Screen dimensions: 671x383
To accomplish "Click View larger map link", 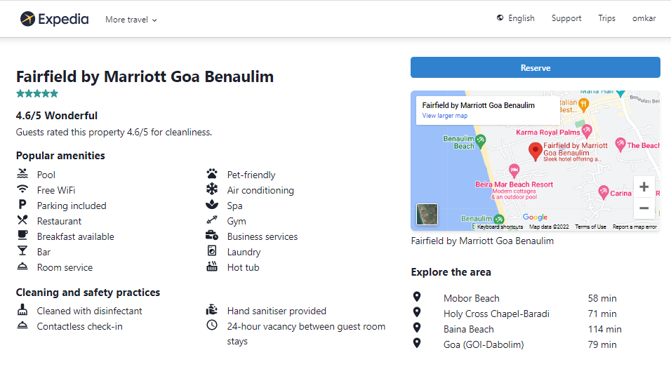I will point(444,116).
